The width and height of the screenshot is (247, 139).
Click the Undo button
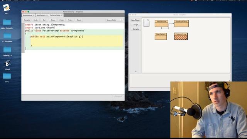click(36, 20)
